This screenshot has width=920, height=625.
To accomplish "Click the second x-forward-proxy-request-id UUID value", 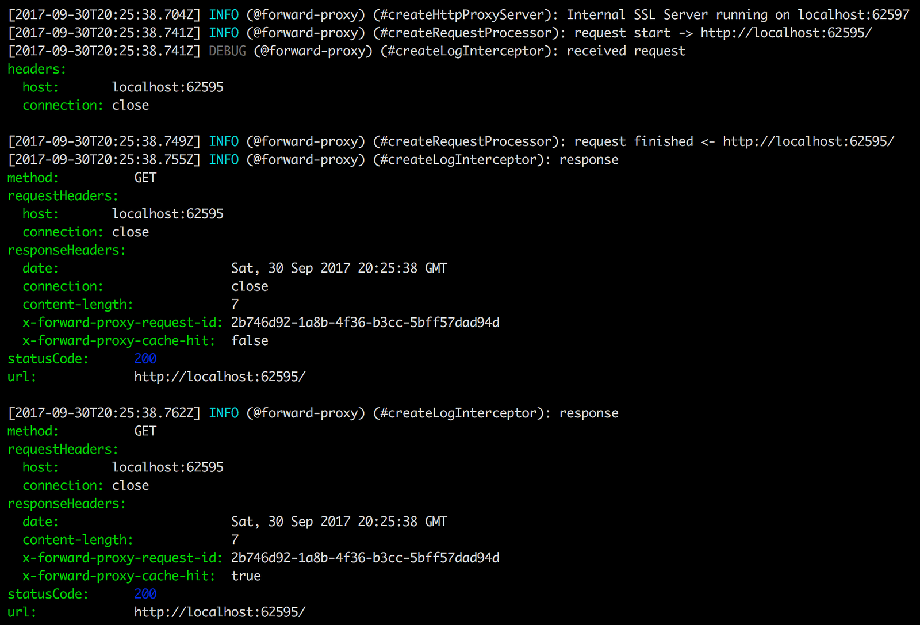I will point(365,558).
